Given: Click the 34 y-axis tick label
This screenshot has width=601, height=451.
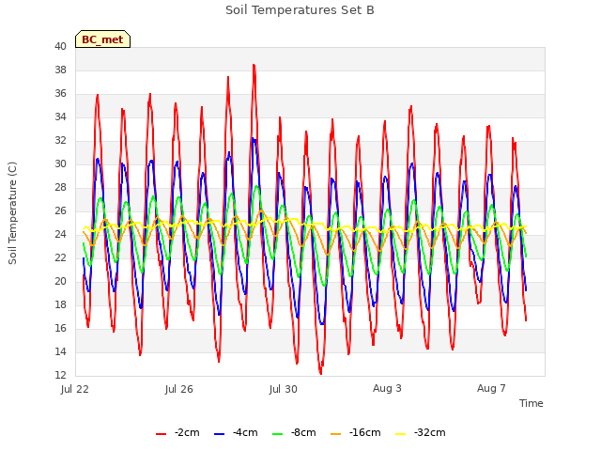Looking at the screenshot, I should pyautogui.click(x=60, y=117).
